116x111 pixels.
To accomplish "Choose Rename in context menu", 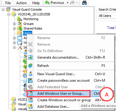I will [71, 38].
